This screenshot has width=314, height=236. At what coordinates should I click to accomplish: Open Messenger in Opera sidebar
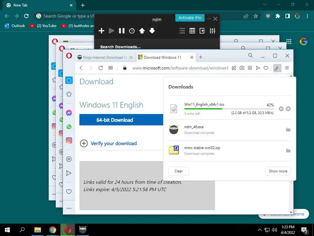pos(69,113)
